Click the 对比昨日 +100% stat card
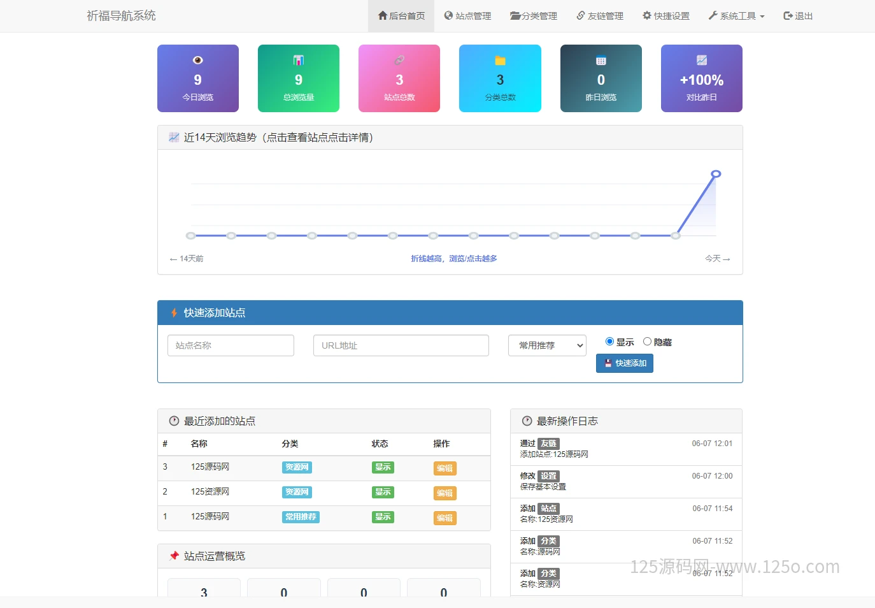 click(702, 78)
